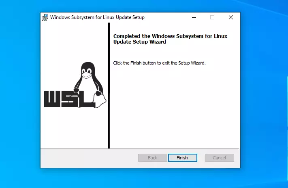Click the grey footer panel beside Back
The width and height of the screenshot is (288, 188).
coord(89,158)
